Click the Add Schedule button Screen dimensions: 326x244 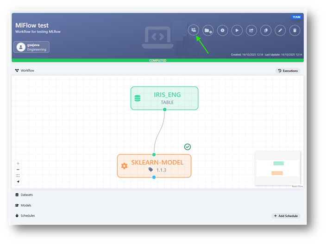click(x=286, y=216)
